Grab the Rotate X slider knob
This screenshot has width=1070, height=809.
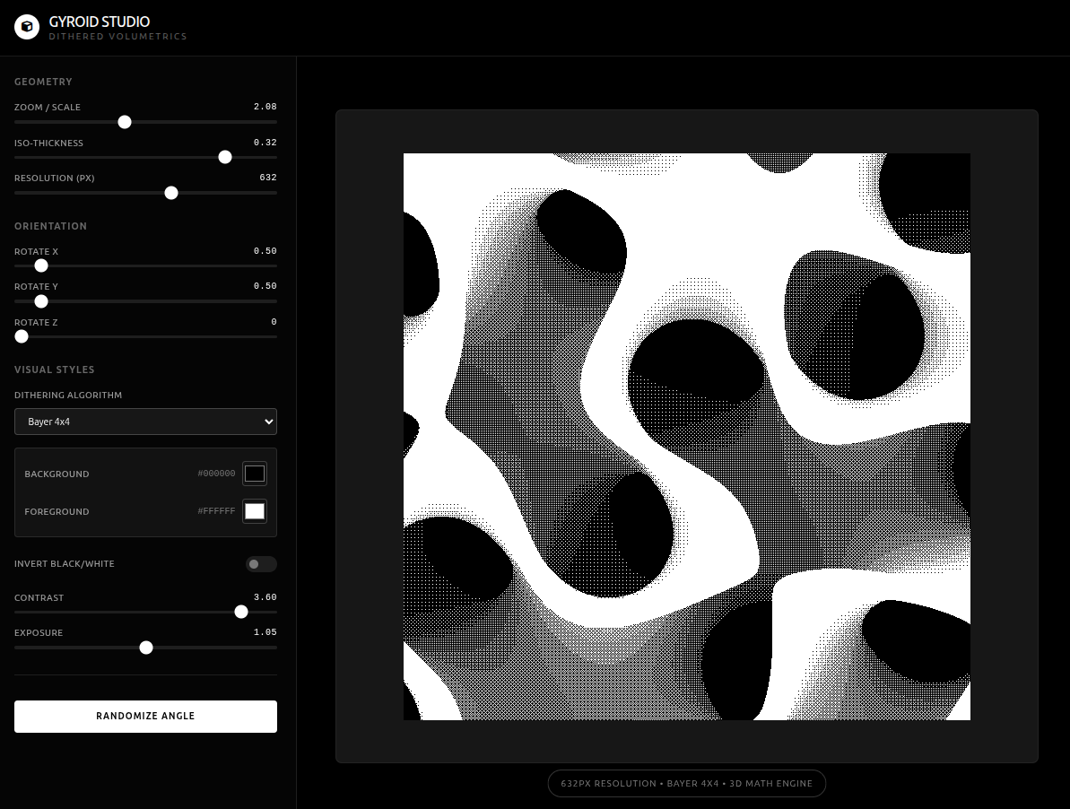click(x=40, y=265)
